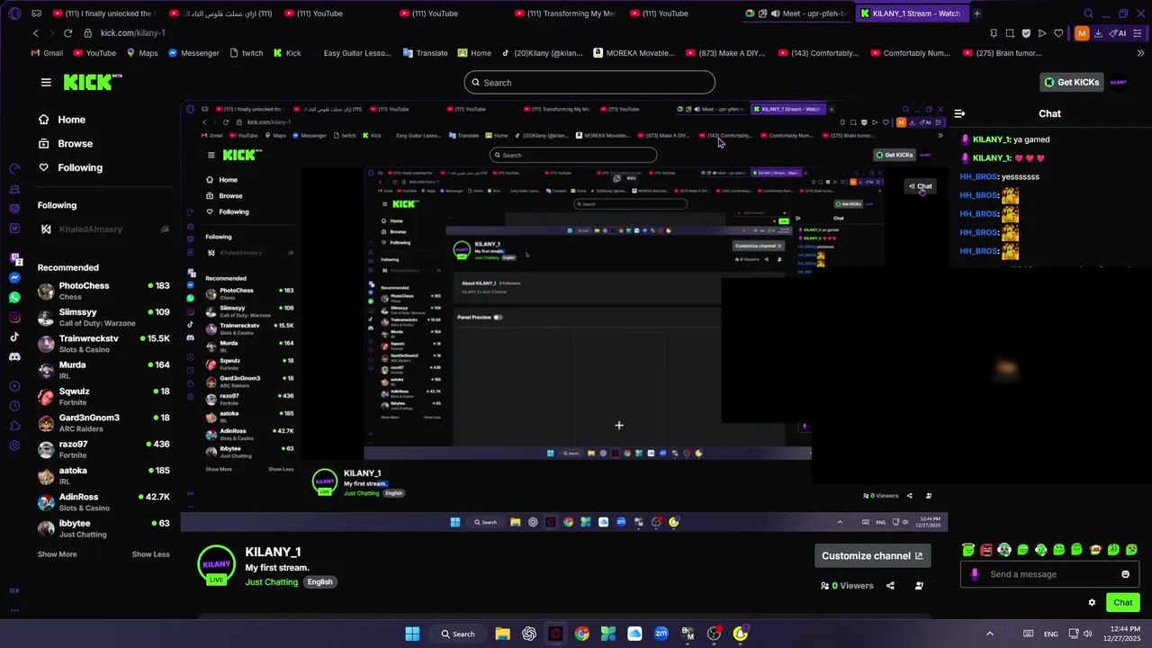The image size is (1152, 648).
Task: Click the KILANY profile avatar top right
Action: [1118, 82]
